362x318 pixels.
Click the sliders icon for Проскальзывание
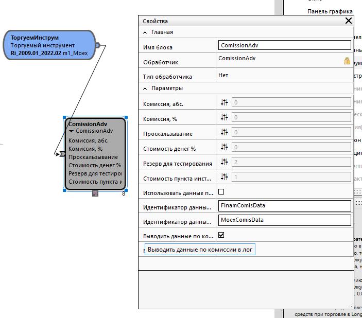(x=224, y=132)
